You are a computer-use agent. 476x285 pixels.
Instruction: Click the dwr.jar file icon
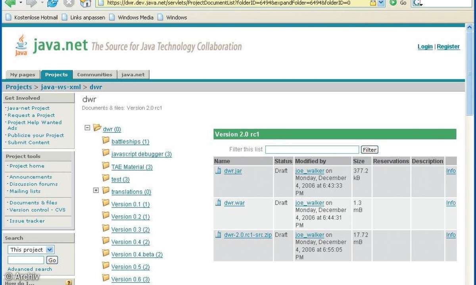point(218,171)
